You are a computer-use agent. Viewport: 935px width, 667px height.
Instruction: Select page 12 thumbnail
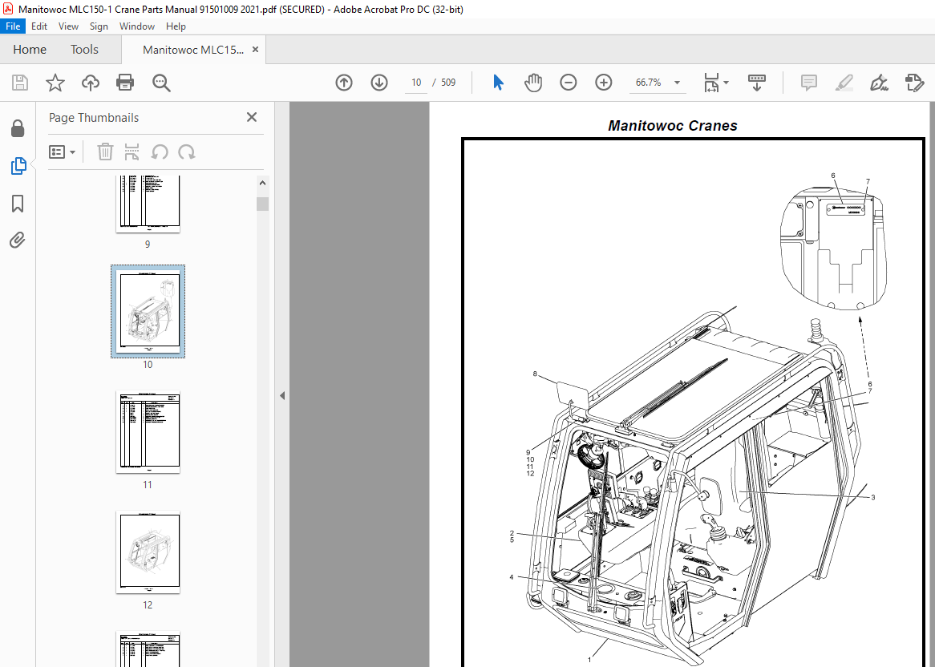point(148,552)
